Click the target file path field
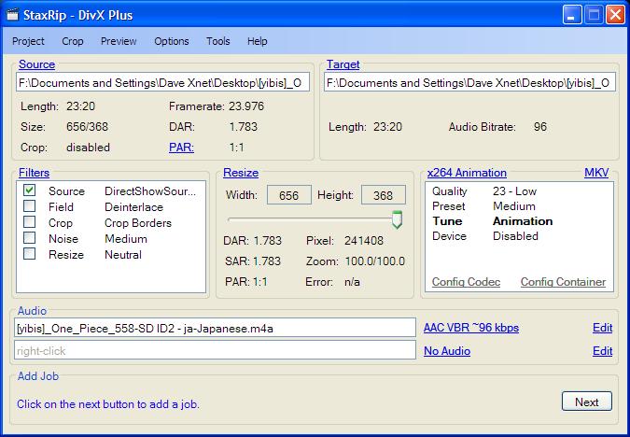 469,82
